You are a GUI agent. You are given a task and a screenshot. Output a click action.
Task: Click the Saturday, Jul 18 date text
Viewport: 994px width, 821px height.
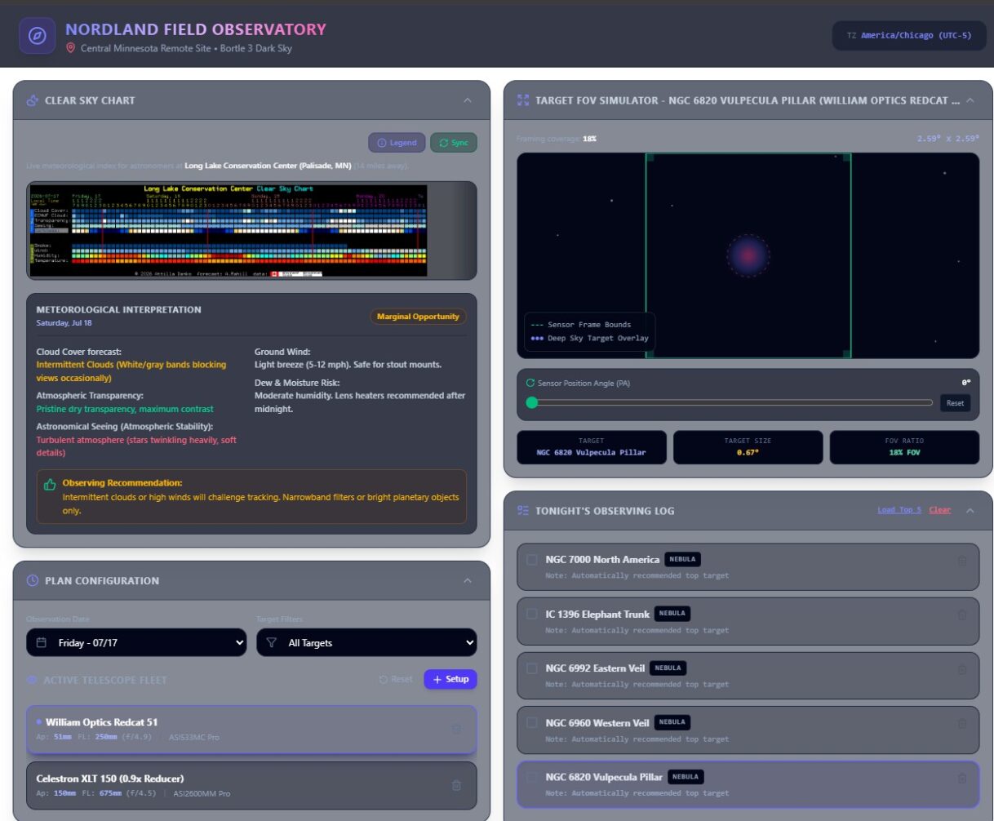pos(64,323)
